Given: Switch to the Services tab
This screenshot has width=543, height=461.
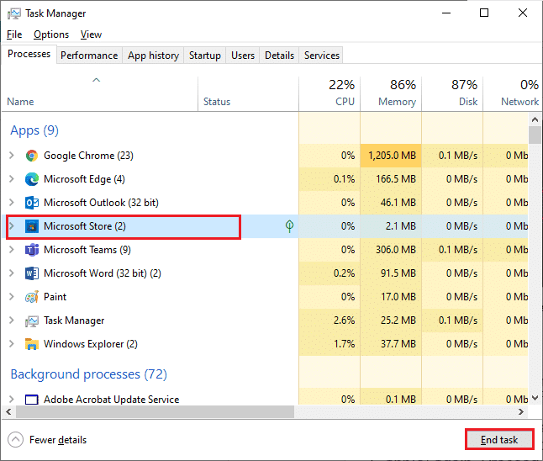Looking at the screenshot, I should click(x=322, y=56).
